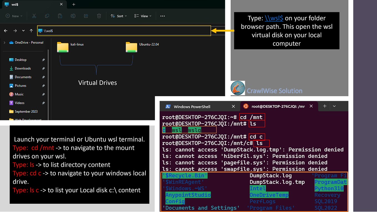Click the Paste icon
The height and width of the screenshot is (212, 377).
click(60, 16)
